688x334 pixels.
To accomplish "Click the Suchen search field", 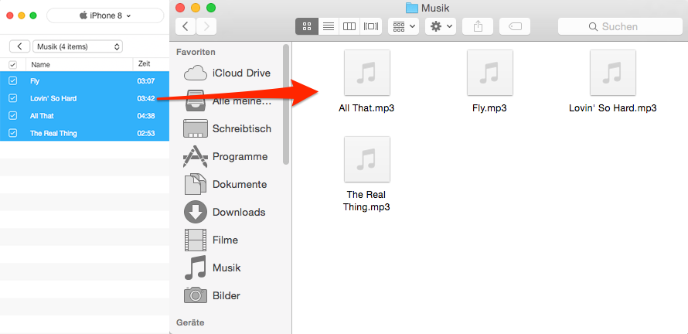I will tap(620, 26).
